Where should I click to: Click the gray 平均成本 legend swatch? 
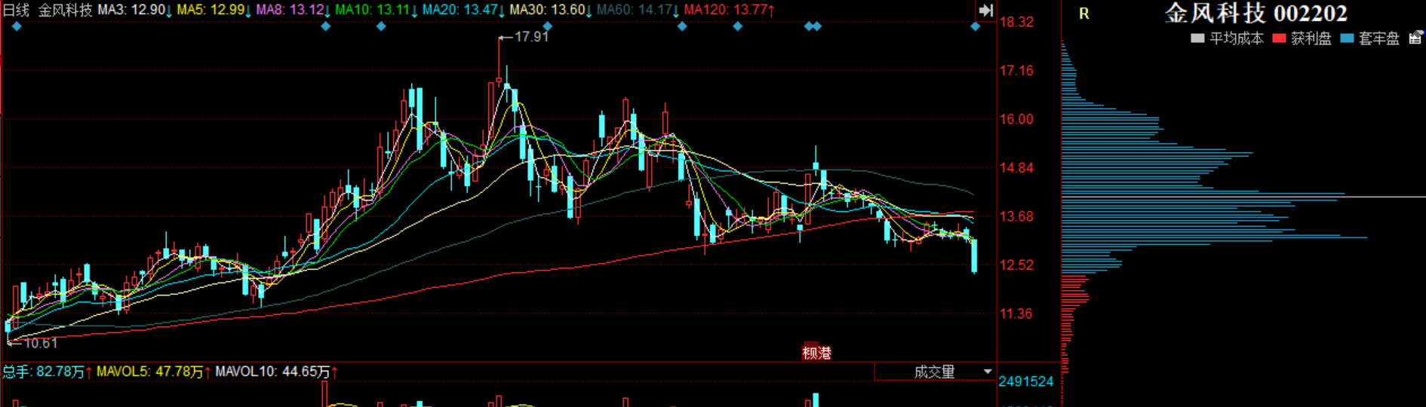click(x=1197, y=38)
